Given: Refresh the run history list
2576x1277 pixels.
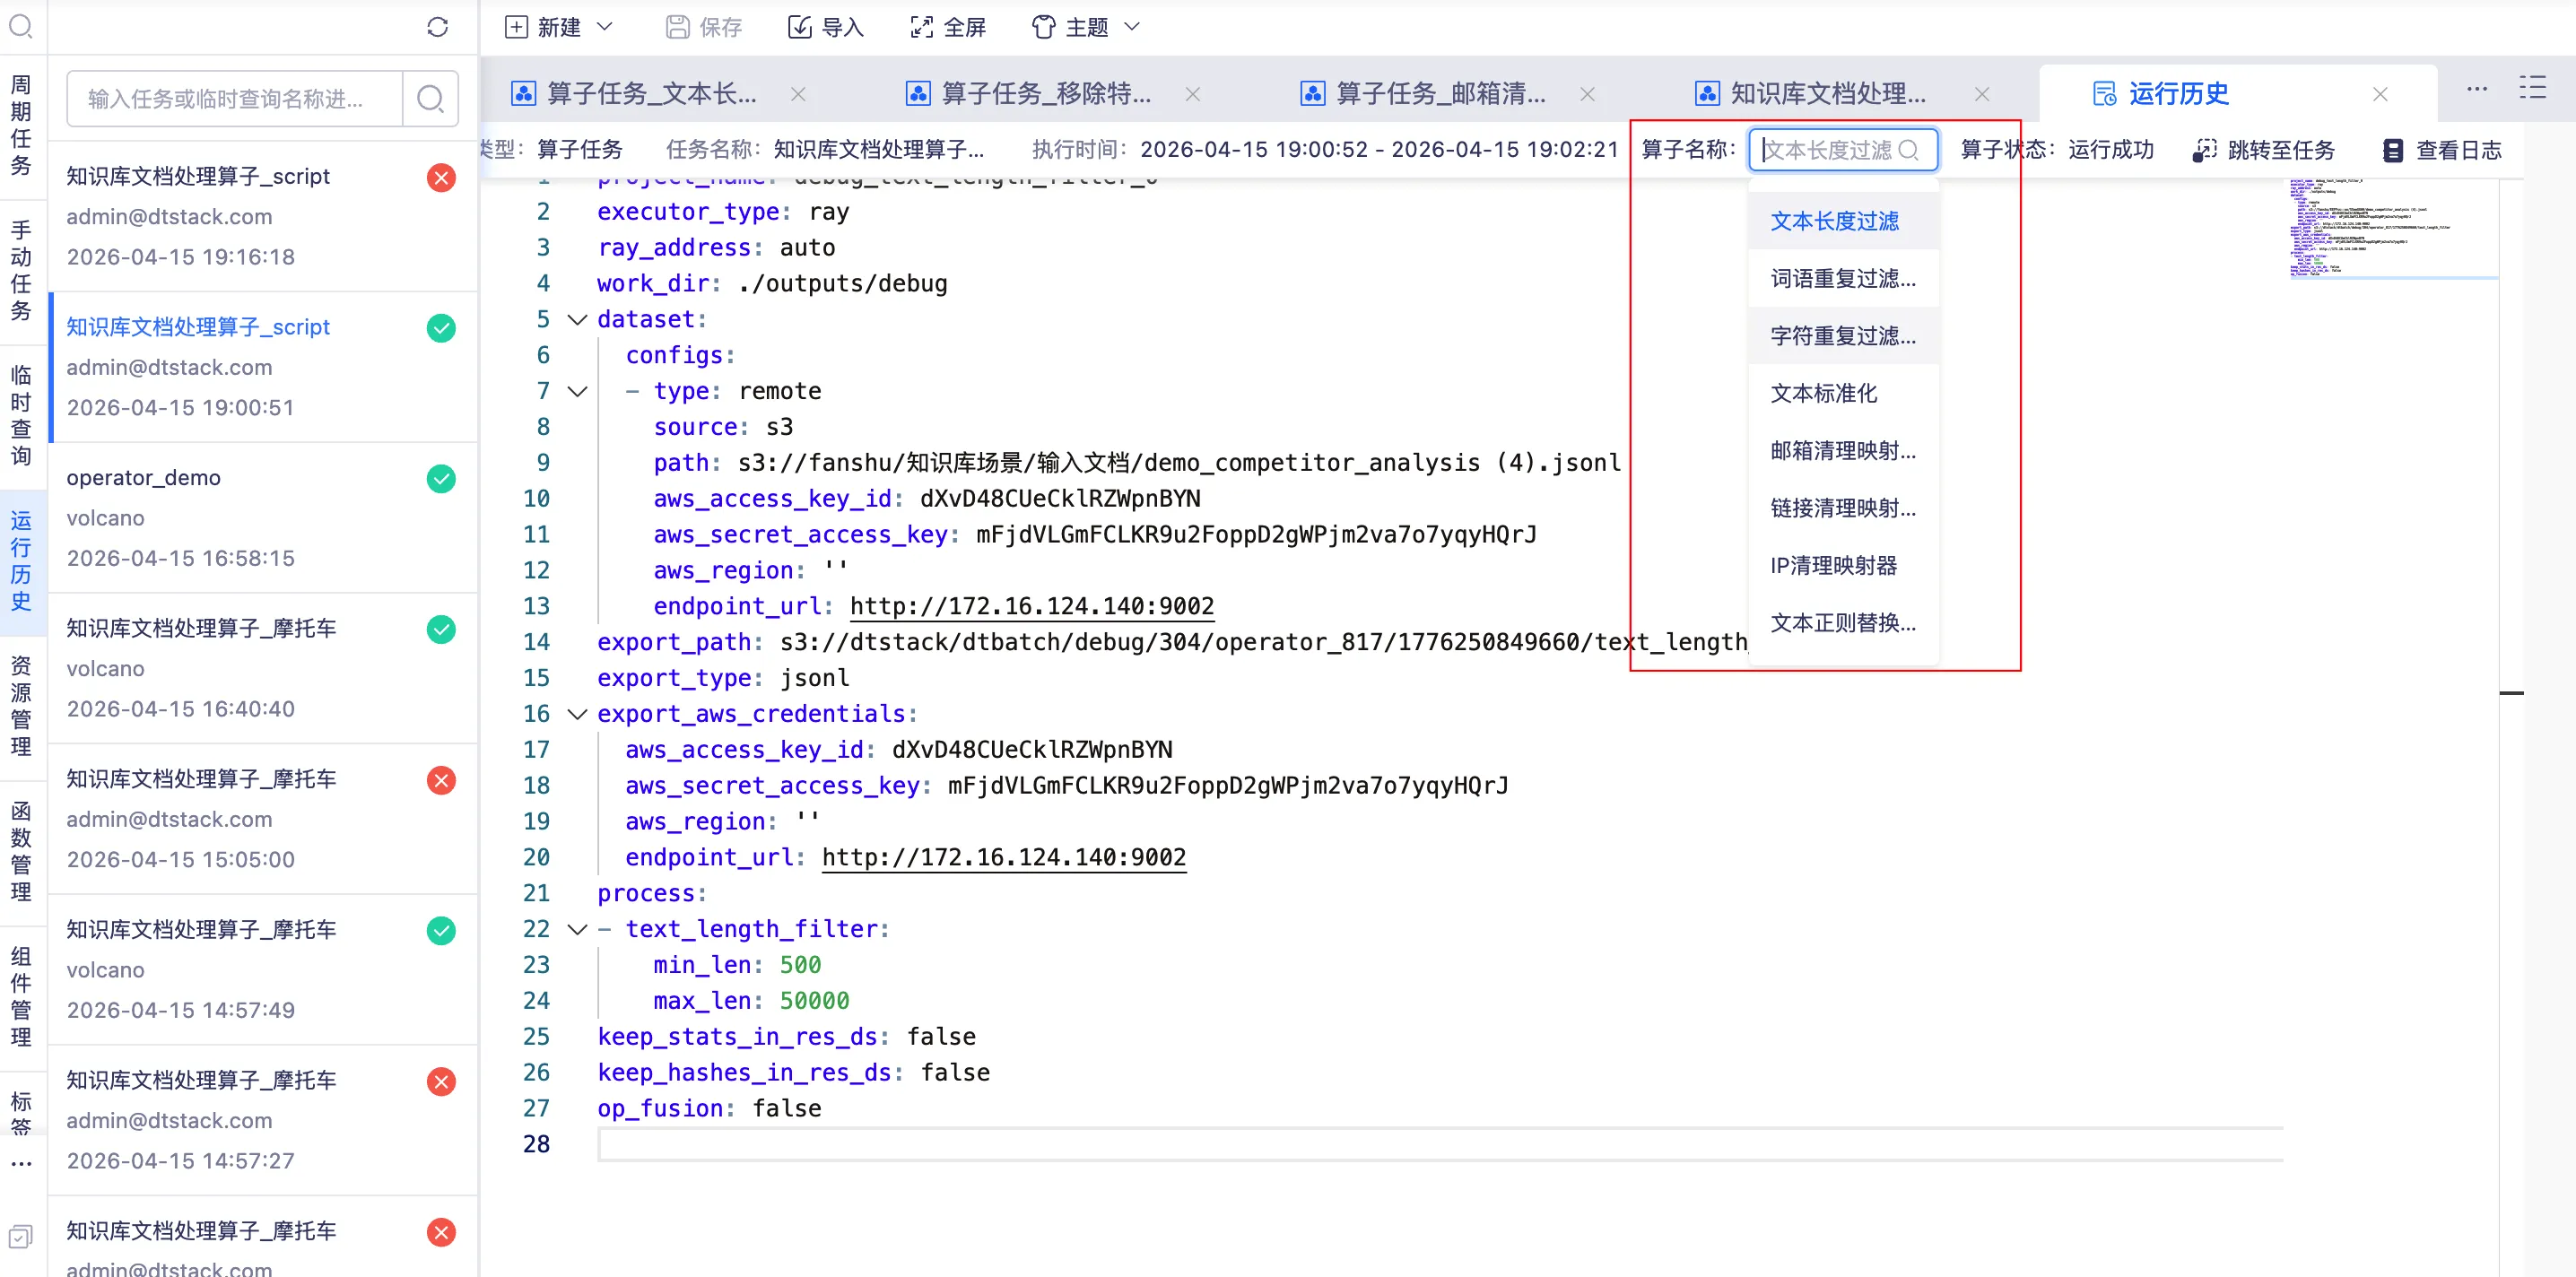Looking at the screenshot, I should tap(437, 27).
